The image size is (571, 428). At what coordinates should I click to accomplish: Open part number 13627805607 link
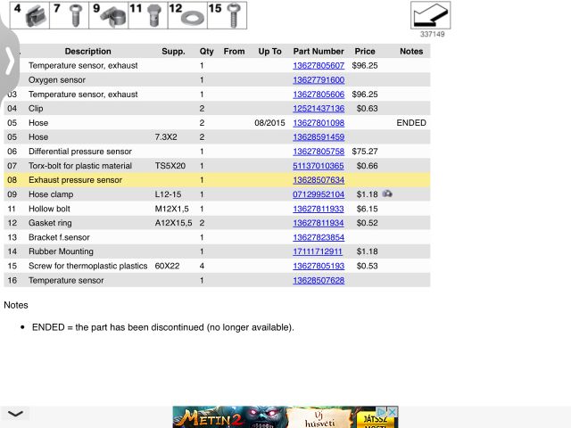coord(318,66)
